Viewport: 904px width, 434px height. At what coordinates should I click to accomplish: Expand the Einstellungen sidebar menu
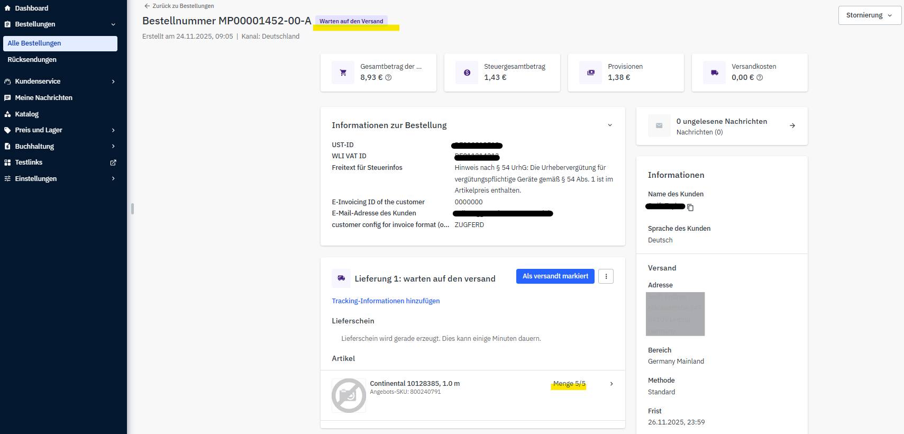[x=113, y=179]
